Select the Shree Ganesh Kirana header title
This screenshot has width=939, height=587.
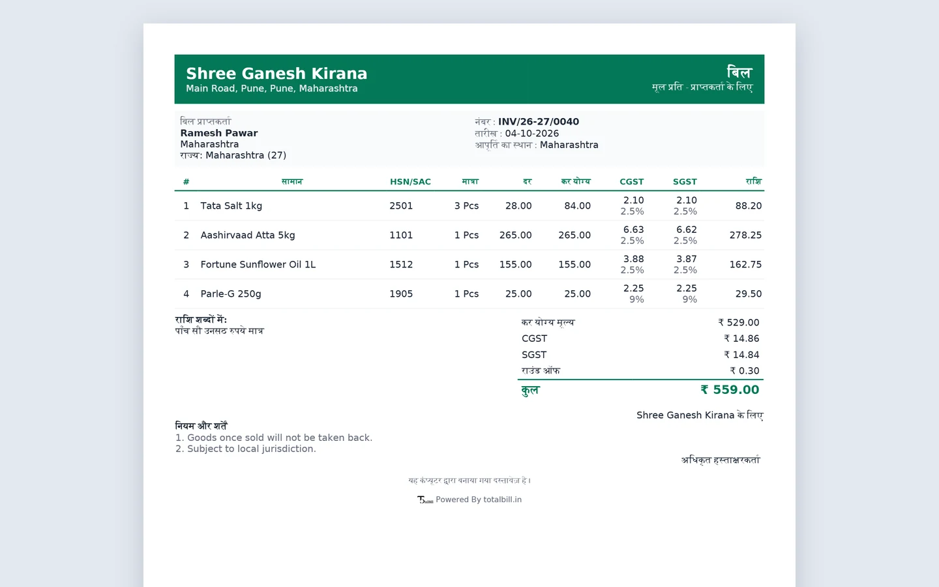(x=276, y=73)
